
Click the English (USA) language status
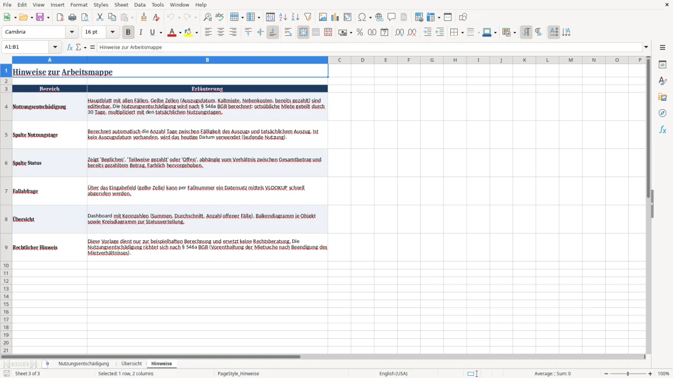(393, 374)
